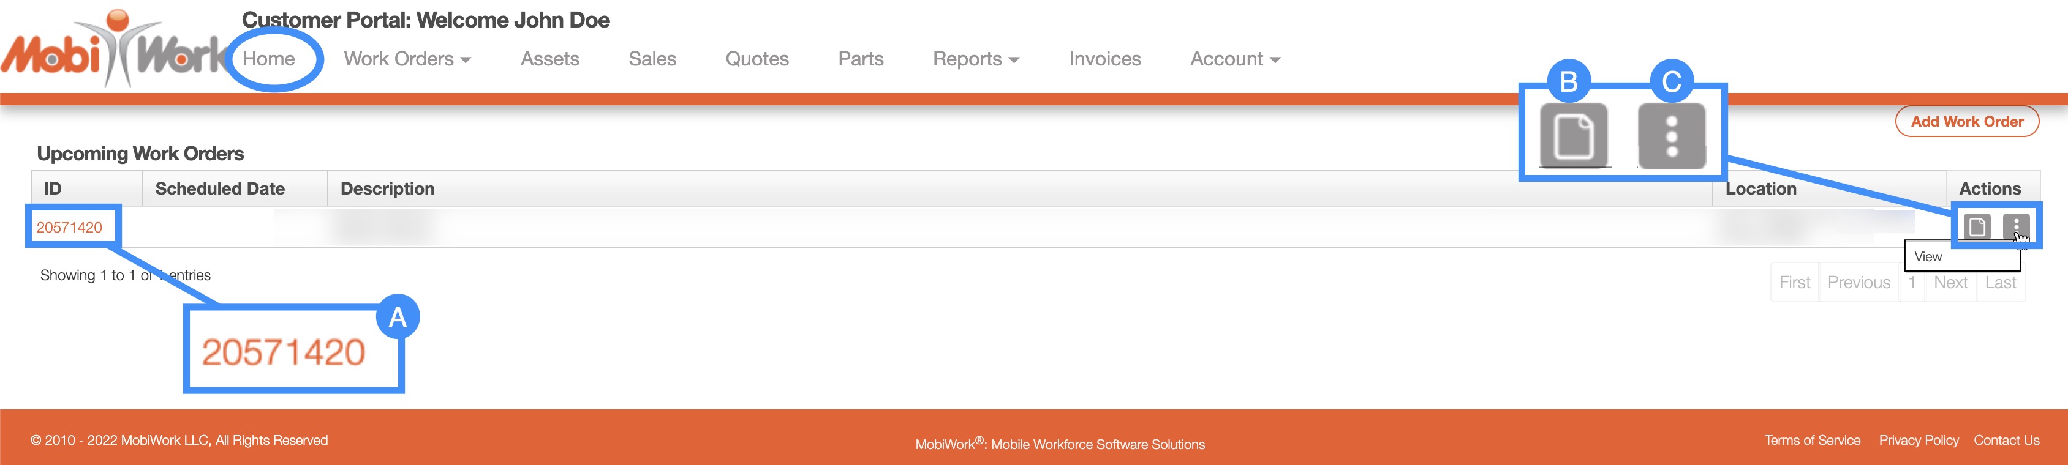Click the Add Work Order button
The height and width of the screenshot is (465, 2068).
point(1966,122)
